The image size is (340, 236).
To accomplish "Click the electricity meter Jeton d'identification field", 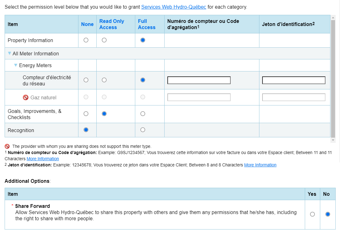I will pyautogui.click(x=294, y=80).
